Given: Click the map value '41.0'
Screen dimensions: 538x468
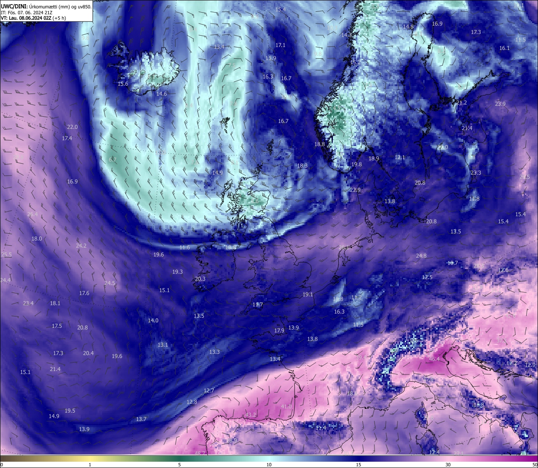Looking at the screenshot, I should (x=286, y=406).
